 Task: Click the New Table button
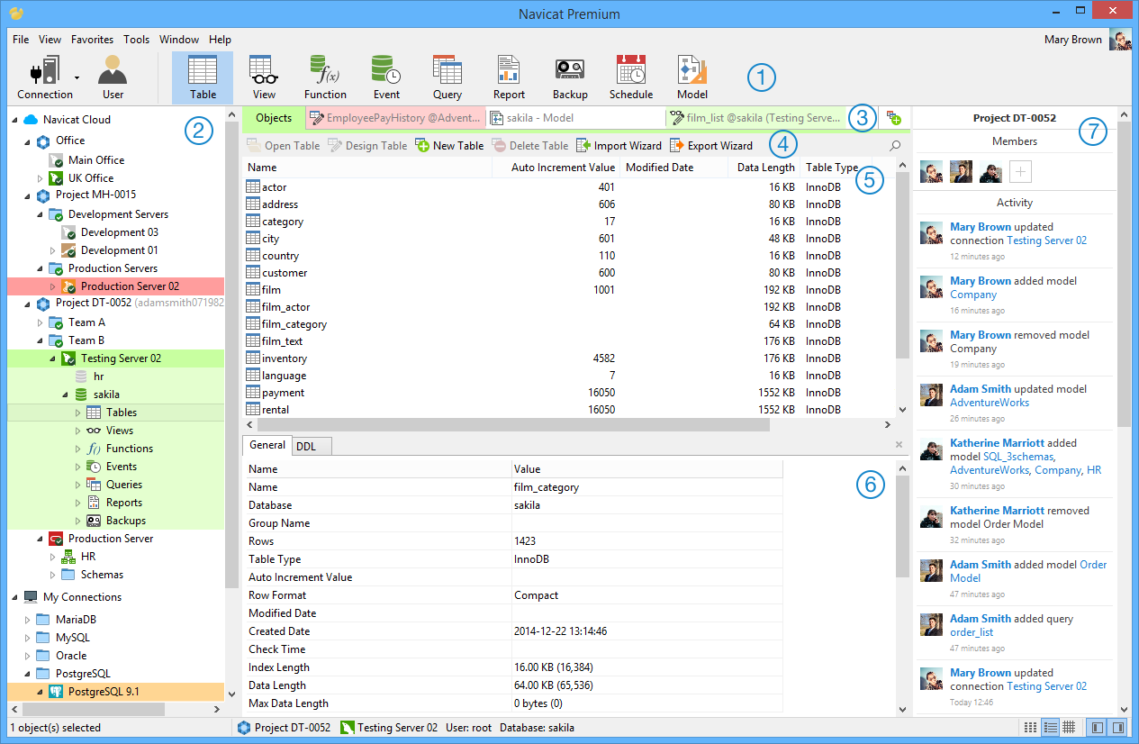tap(449, 145)
